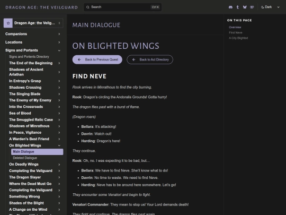The width and height of the screenshot is (286, 215).
Task: Open the Deleted Dialogue sidebar item
Action: tap(37, 158)
